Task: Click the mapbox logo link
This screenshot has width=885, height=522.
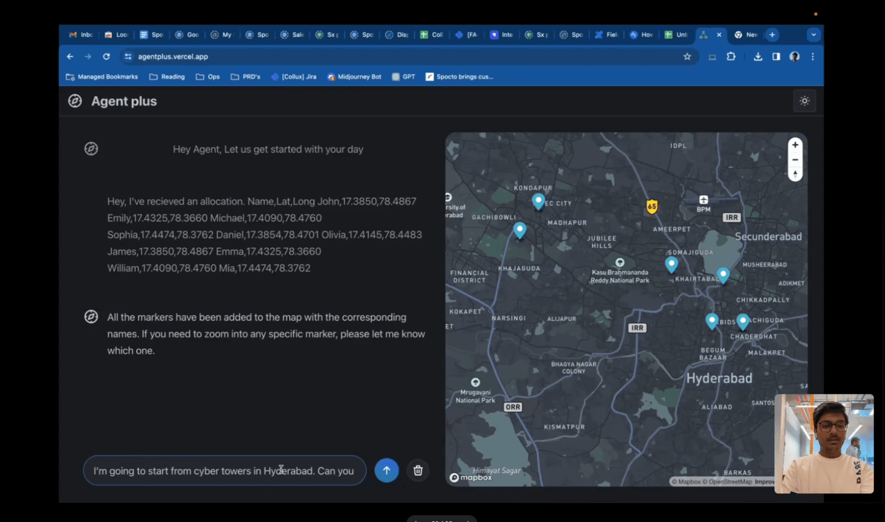Action: 471,477
